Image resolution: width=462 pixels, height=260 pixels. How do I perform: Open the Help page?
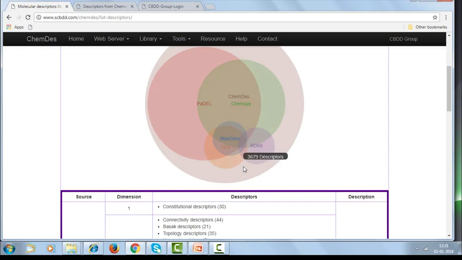pyautogui.click(x=241, y=39)
